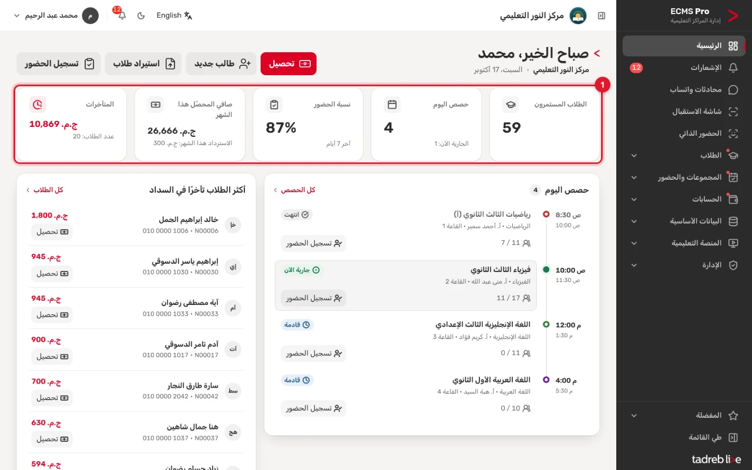752x470 pixels.
Task: Click تسجيل الحضور top button
Action: coord(59,63)
